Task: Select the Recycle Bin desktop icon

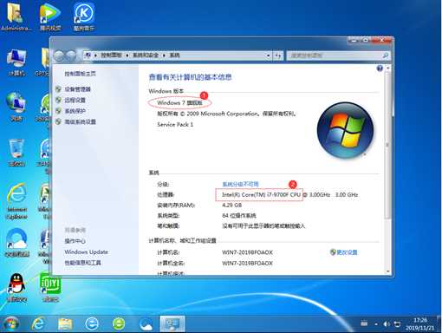Action: (16, 153)
